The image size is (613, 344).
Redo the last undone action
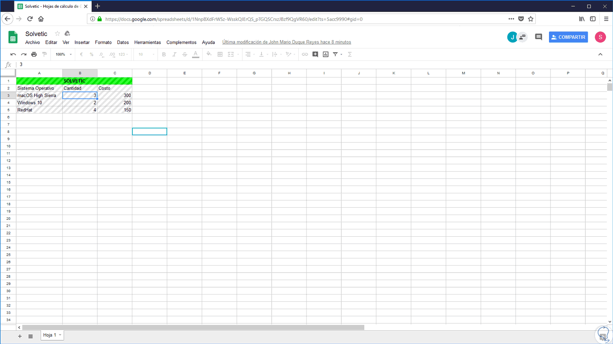pos(24,55)
